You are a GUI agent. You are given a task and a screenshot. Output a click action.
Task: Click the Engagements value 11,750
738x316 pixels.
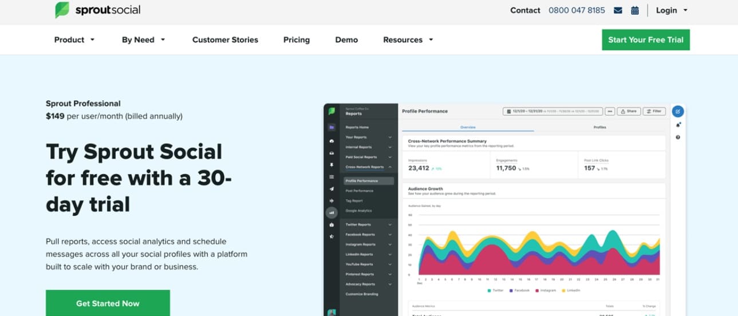tap(506, 168)
